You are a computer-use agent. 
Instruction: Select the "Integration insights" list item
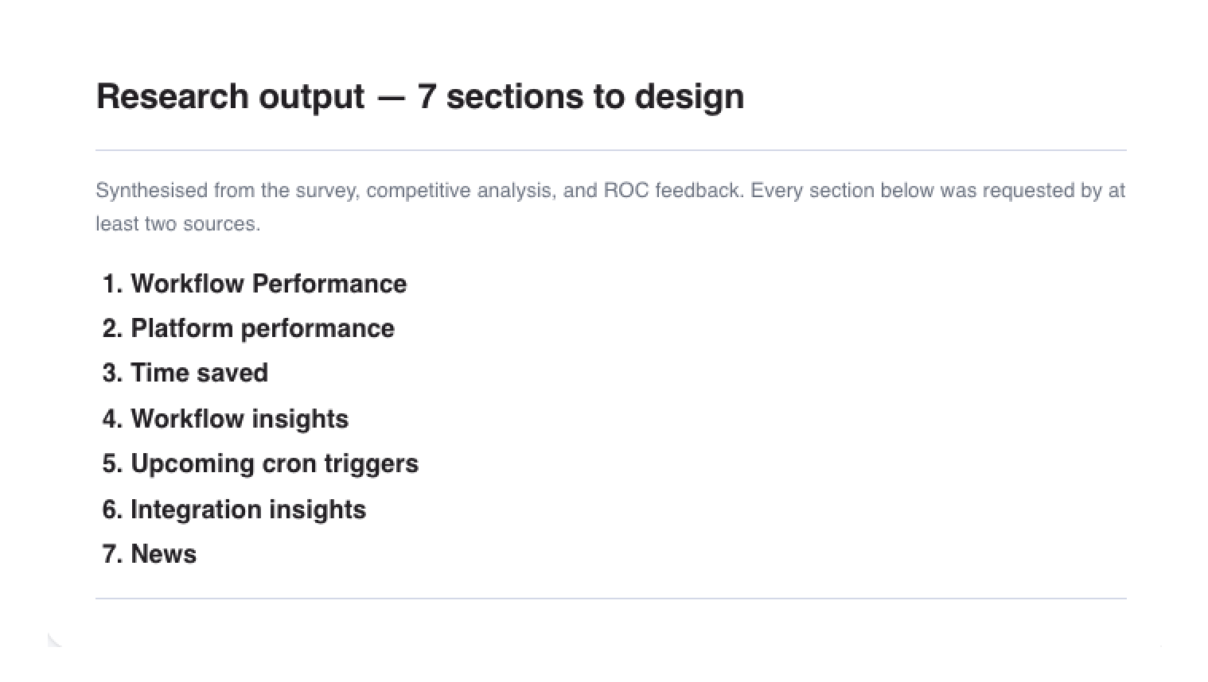(247, 510)
